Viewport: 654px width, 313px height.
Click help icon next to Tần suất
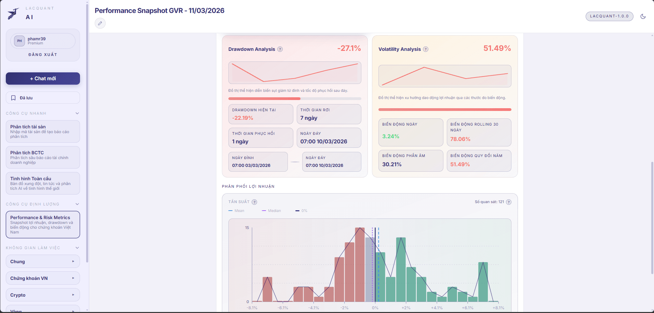click(x=254, y=202)
